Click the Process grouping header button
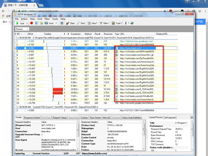 click(22, 29)
